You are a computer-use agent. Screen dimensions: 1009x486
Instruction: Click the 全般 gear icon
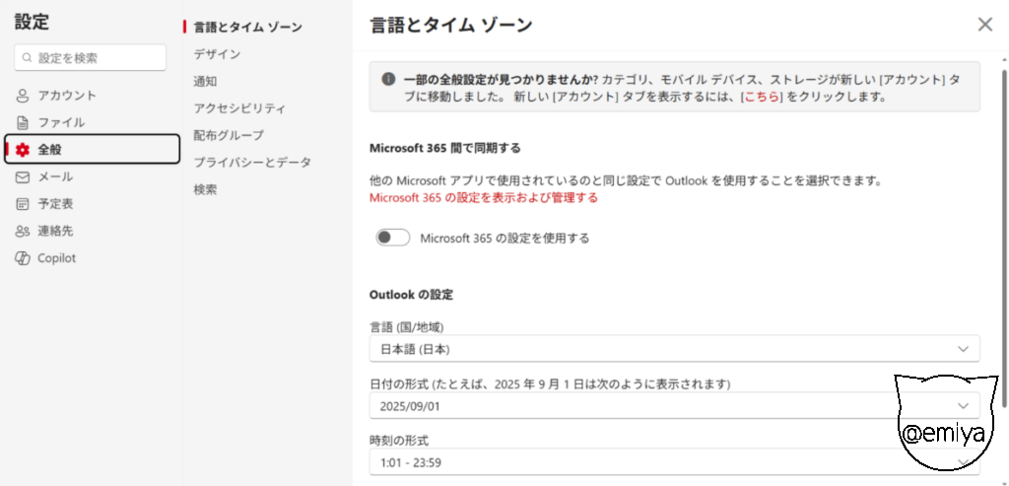pyautogui.click(x=23, y=150)
